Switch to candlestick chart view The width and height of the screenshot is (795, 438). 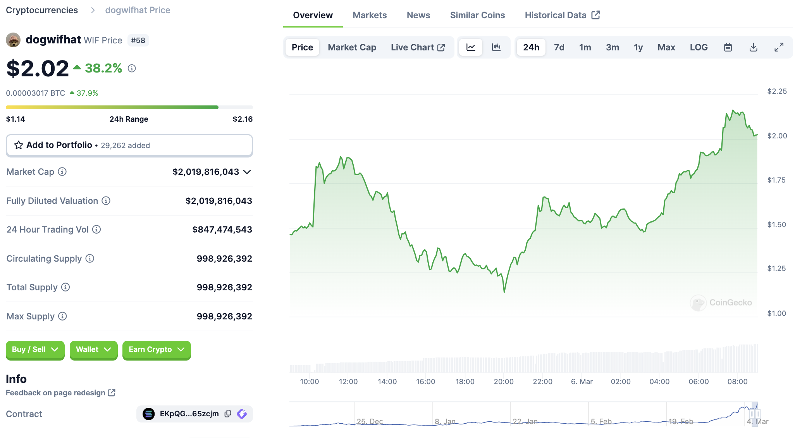[496, 47]
